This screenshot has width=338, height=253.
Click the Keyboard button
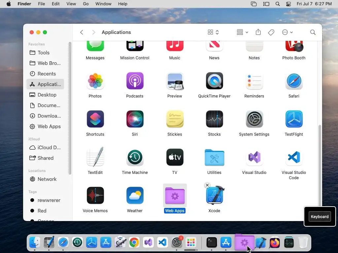tap(320, 216)
